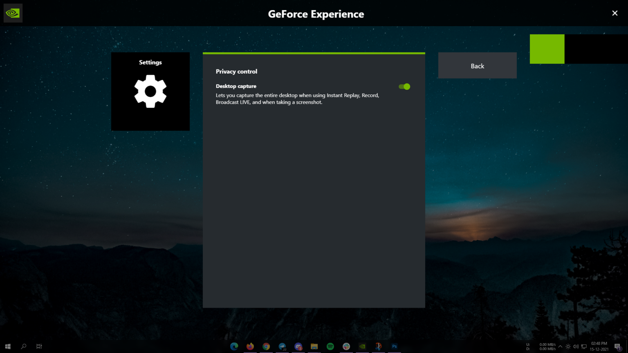This screenshot has height=353, width=628.
Task: Open Task View from the taskbar
Action: (39, 346)
